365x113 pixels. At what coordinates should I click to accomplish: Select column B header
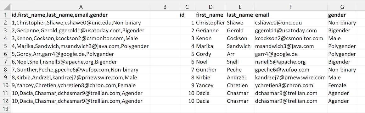point(165,7)
